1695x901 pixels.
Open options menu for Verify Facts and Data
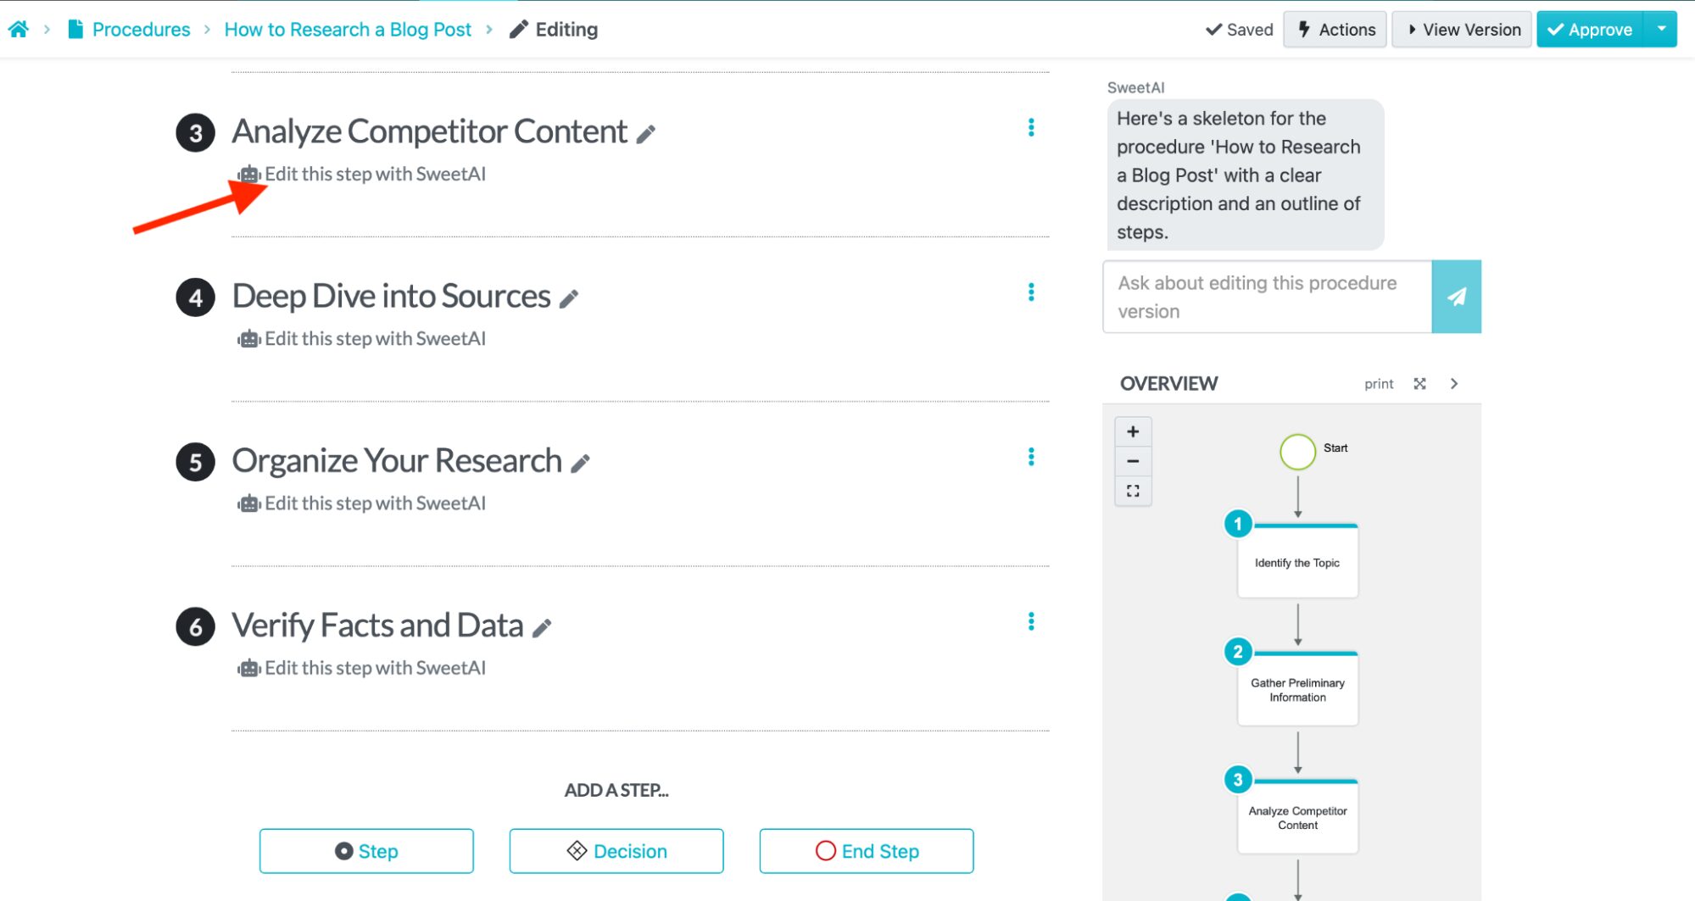tap(1031, 621)
